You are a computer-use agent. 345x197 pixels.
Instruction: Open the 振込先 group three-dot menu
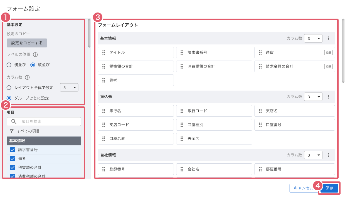[x=329, y=97]
